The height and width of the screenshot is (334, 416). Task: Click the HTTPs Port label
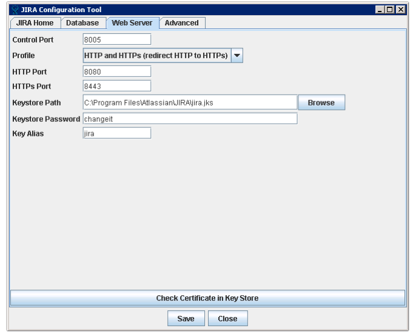point(32,87)
